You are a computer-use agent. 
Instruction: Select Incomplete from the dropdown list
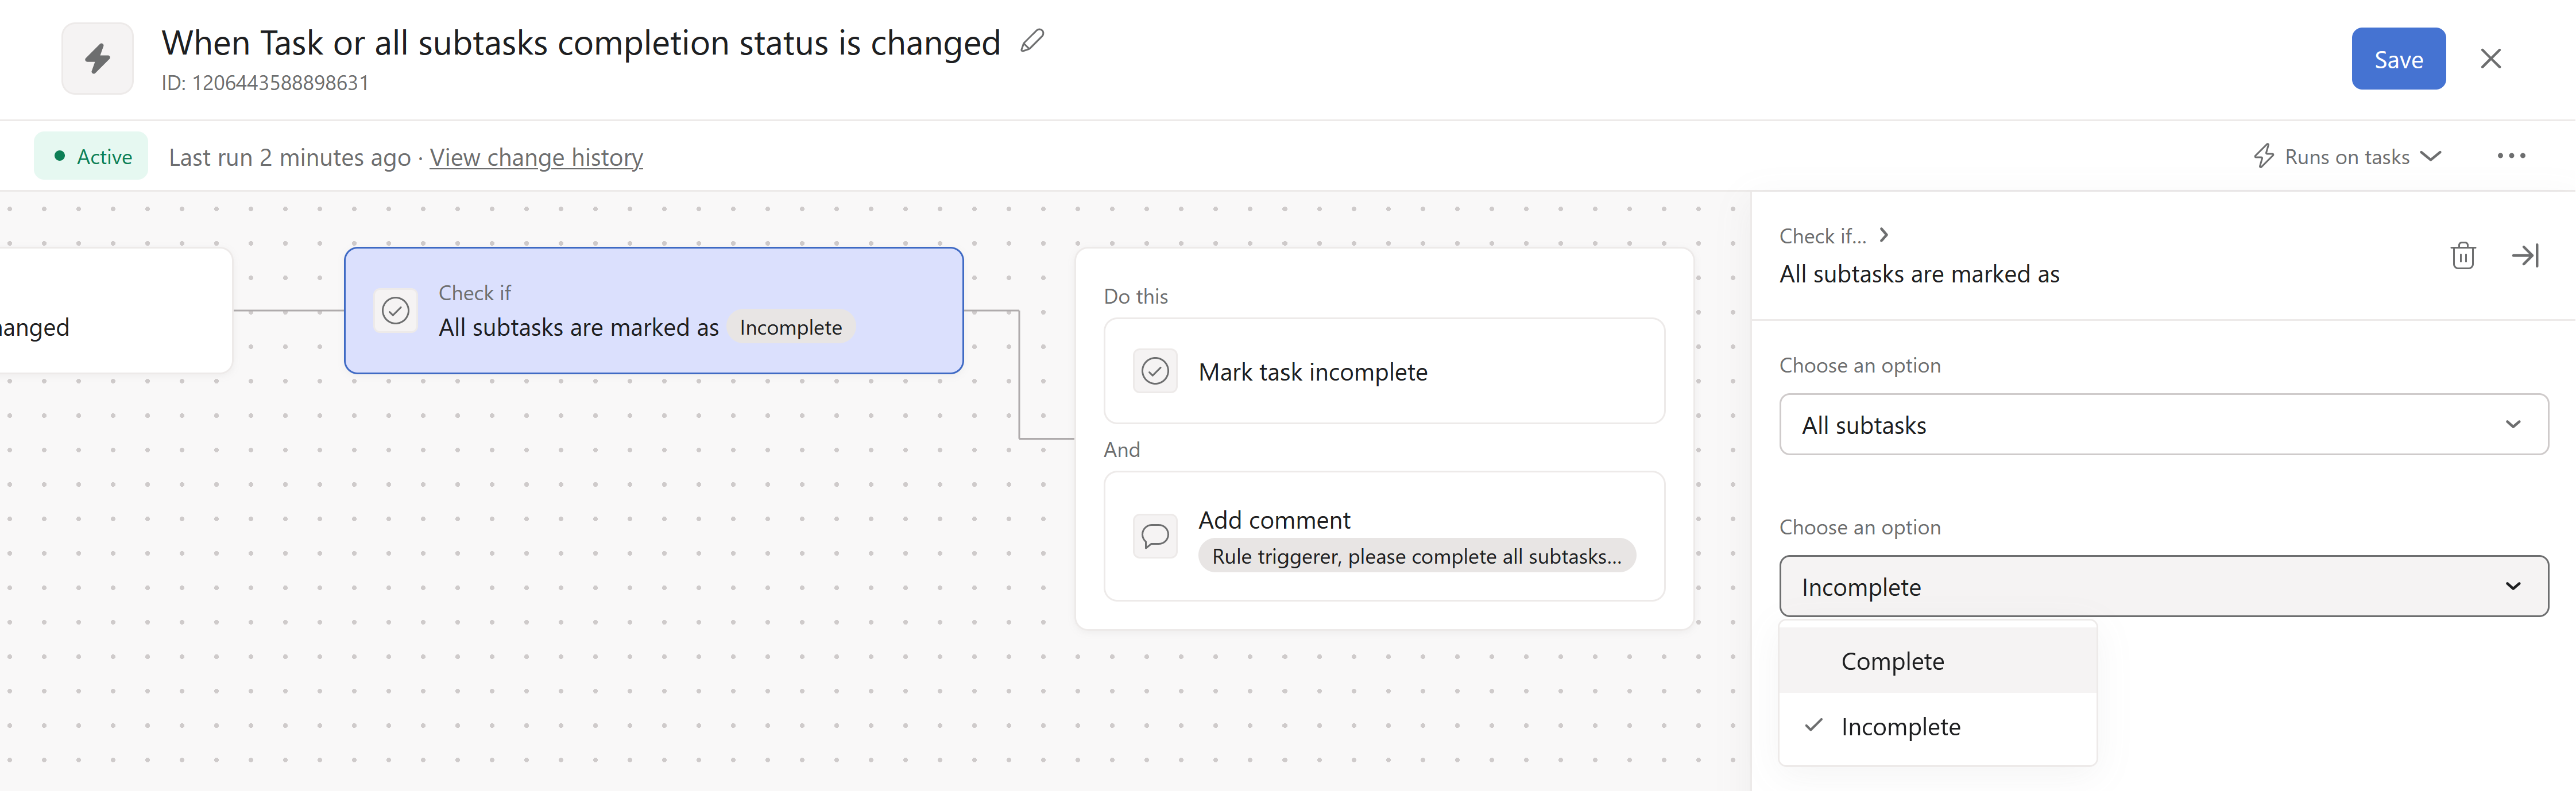(x=1900, y=727)
